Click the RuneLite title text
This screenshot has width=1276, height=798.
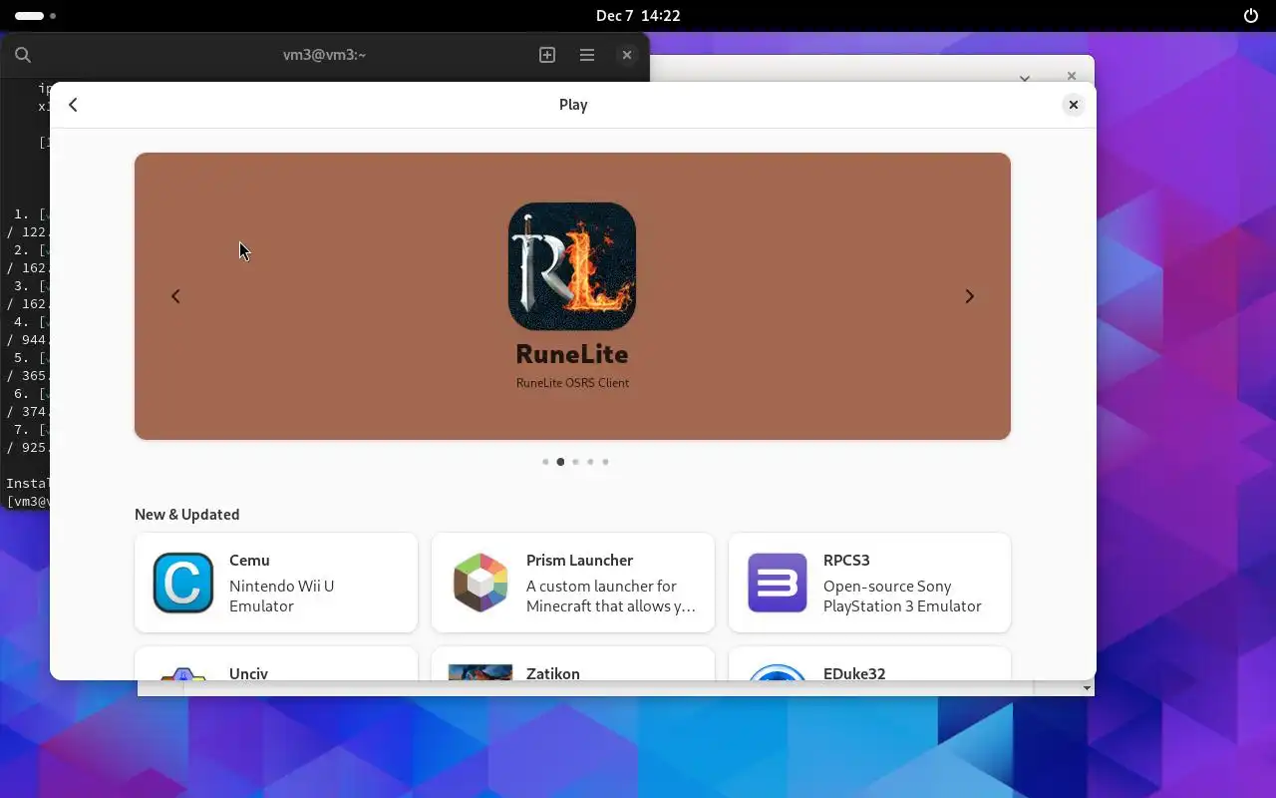click(572, 354)
